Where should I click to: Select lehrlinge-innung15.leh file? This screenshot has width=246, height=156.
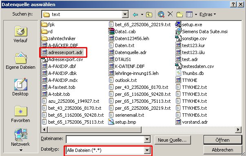pos(133,73)
